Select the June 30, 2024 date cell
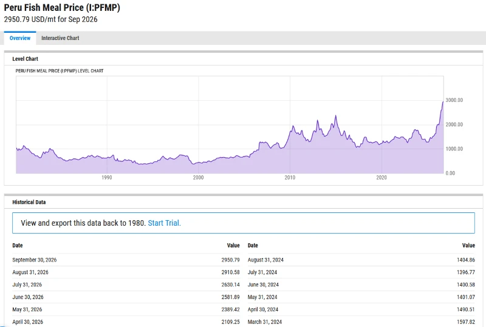Screen dimensions: 486x327 [x=263, y=285]
